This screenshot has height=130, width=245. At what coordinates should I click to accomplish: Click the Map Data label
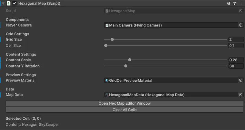coord(14,95)
